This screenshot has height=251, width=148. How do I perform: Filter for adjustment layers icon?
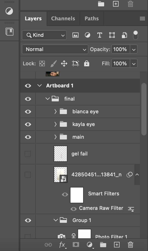pos(87,35)
